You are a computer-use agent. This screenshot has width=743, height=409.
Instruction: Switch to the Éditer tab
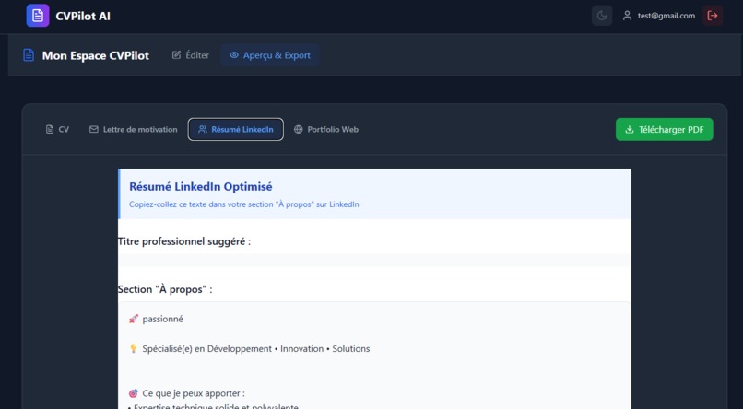click(x=191, y=55)
